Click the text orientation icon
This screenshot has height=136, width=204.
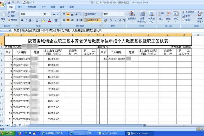pyautogui.click(x=77, y=14)
